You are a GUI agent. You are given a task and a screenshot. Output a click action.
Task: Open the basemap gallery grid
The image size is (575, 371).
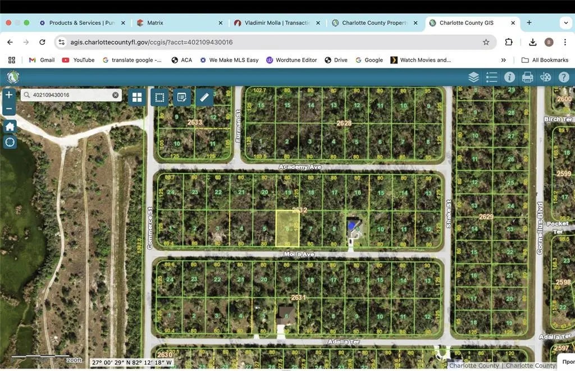coord(137,97)
